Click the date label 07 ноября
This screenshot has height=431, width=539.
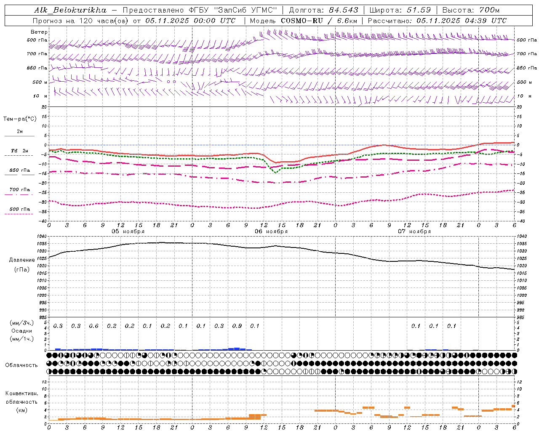[x=414, y=231]
